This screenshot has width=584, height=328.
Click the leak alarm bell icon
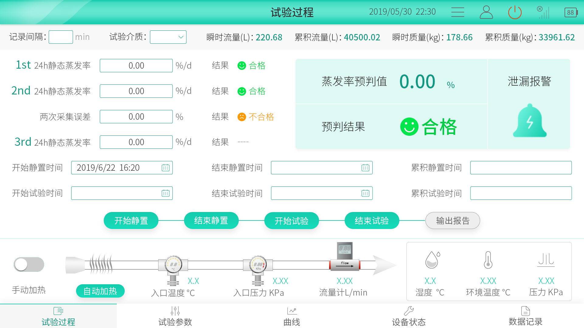(x=530, y=121)
